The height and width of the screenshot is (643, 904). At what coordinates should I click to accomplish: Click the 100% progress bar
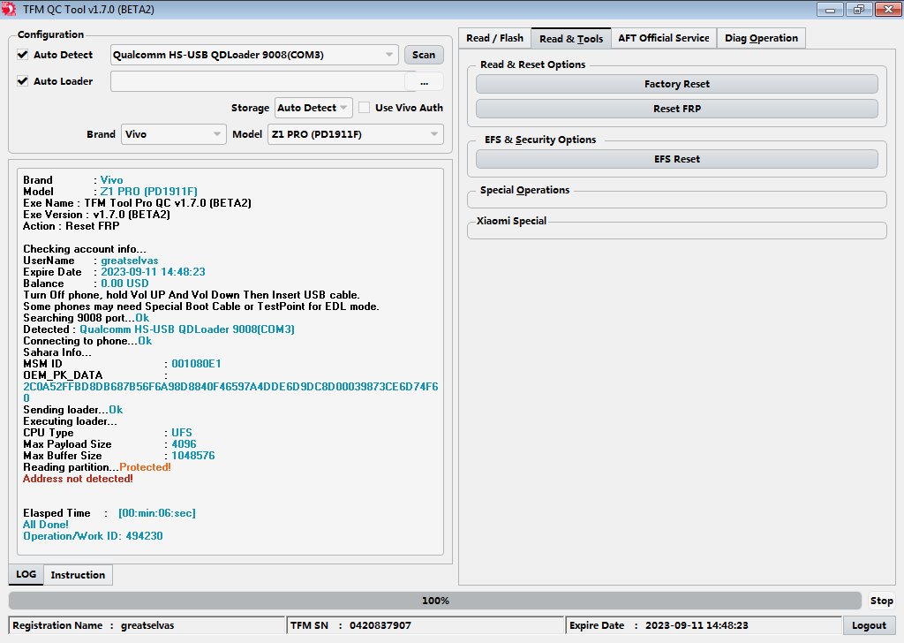click(435, 601)
